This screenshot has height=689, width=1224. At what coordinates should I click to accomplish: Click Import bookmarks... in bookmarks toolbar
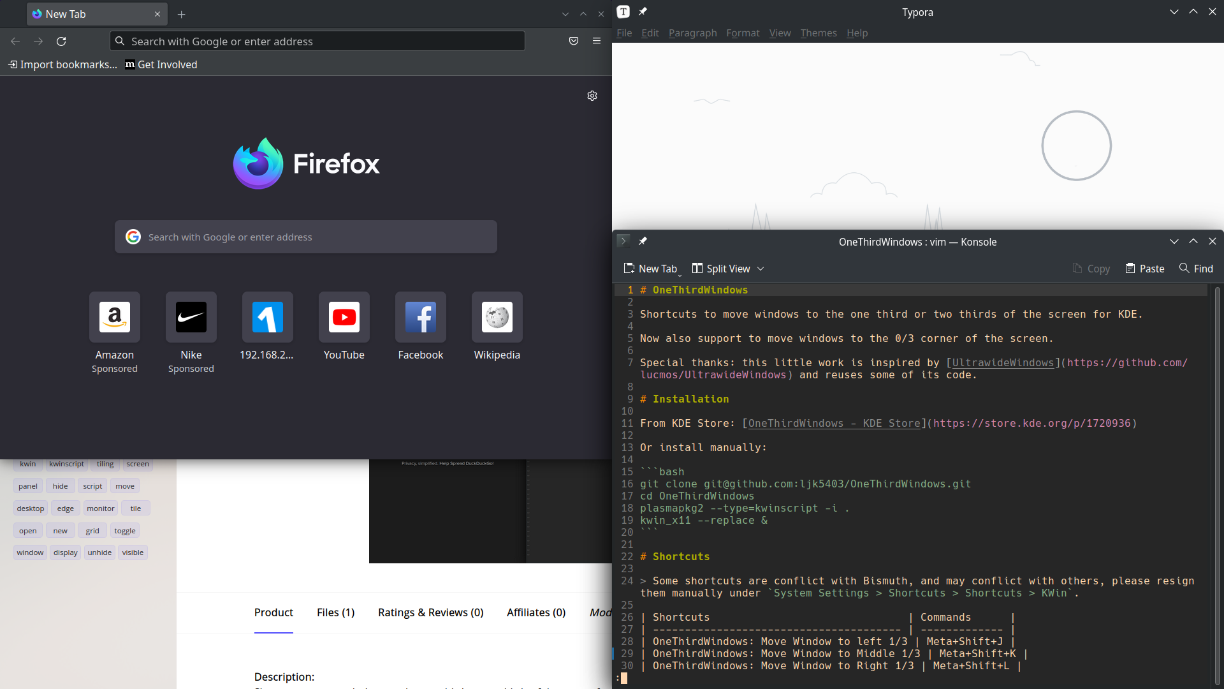(x=62, y=64)
